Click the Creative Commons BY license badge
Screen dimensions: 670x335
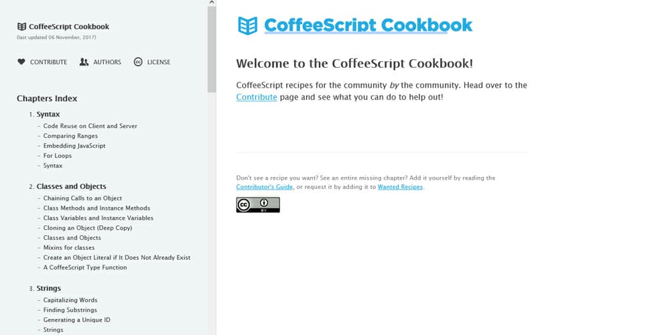point(258,204)
